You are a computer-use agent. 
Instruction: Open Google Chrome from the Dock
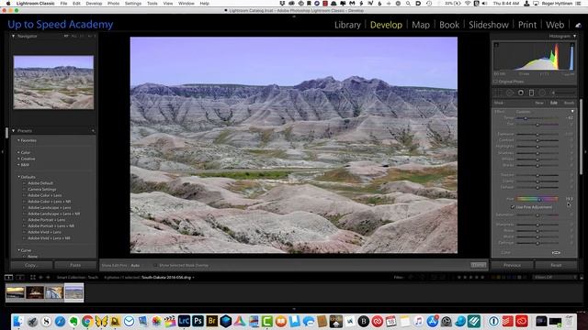pyautogui.click(x=87, y=321)
